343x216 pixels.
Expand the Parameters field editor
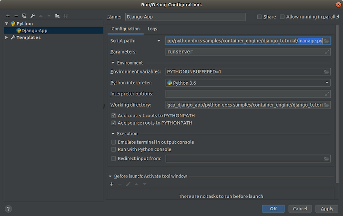(327, 52)
